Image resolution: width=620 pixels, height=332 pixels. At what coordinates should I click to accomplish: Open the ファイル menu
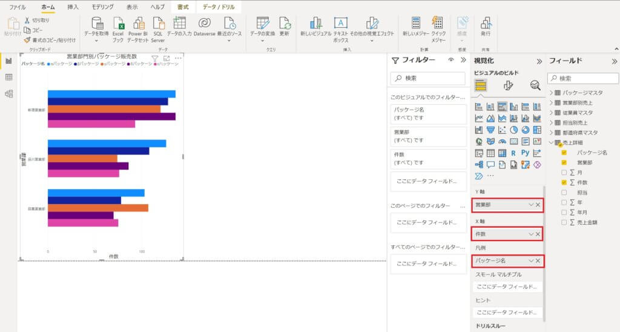(18, 7)
